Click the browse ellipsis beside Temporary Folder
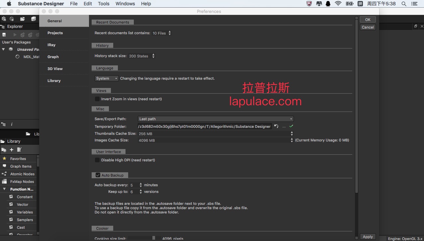This screenshot has height=241, width=424. pos(284,127)
